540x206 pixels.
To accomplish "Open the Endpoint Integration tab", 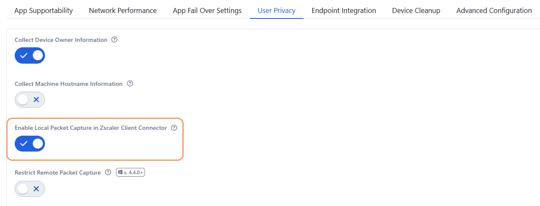I will point(344,10).
